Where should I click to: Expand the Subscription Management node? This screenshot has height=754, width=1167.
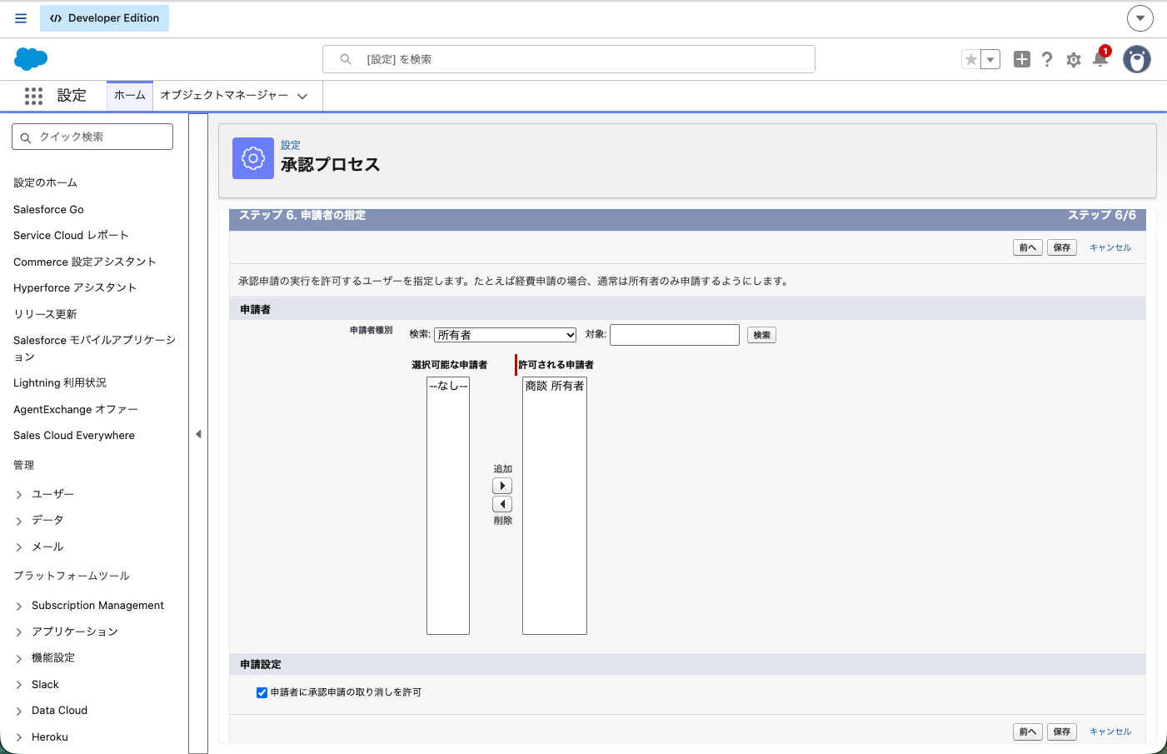18,607
